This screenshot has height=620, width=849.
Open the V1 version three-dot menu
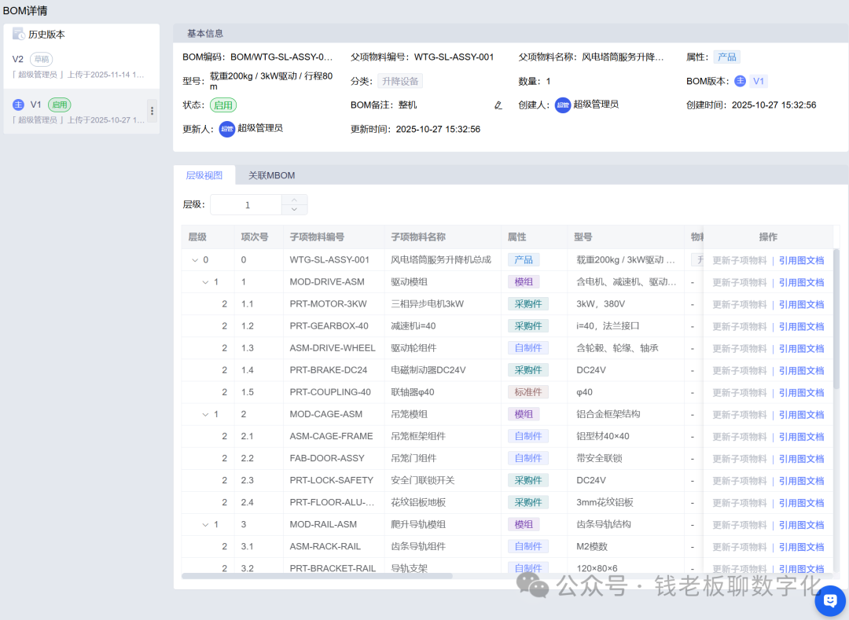(153, 111)
